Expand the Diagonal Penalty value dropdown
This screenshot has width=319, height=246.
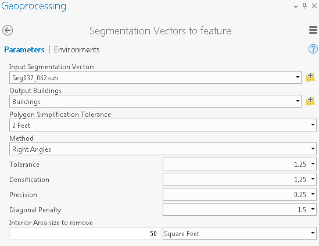[x=313, y=209]
